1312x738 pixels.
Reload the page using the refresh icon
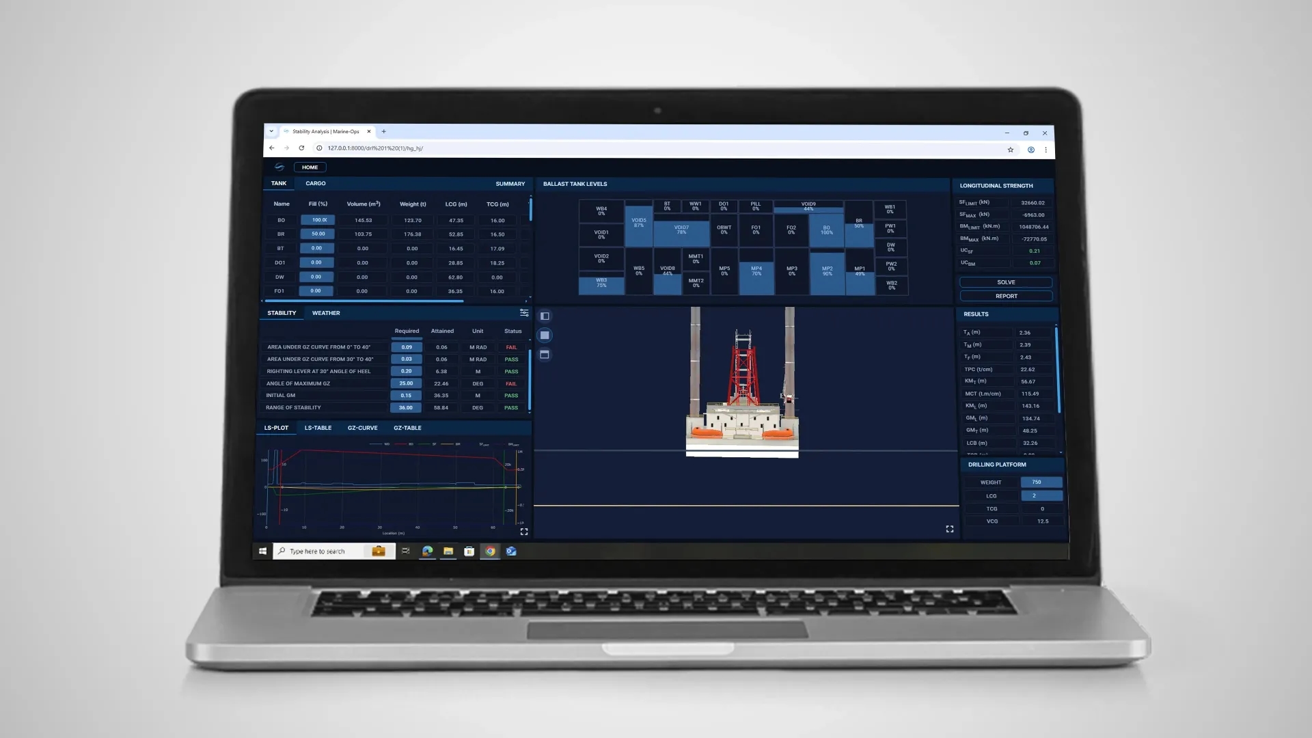coord(301,148)
